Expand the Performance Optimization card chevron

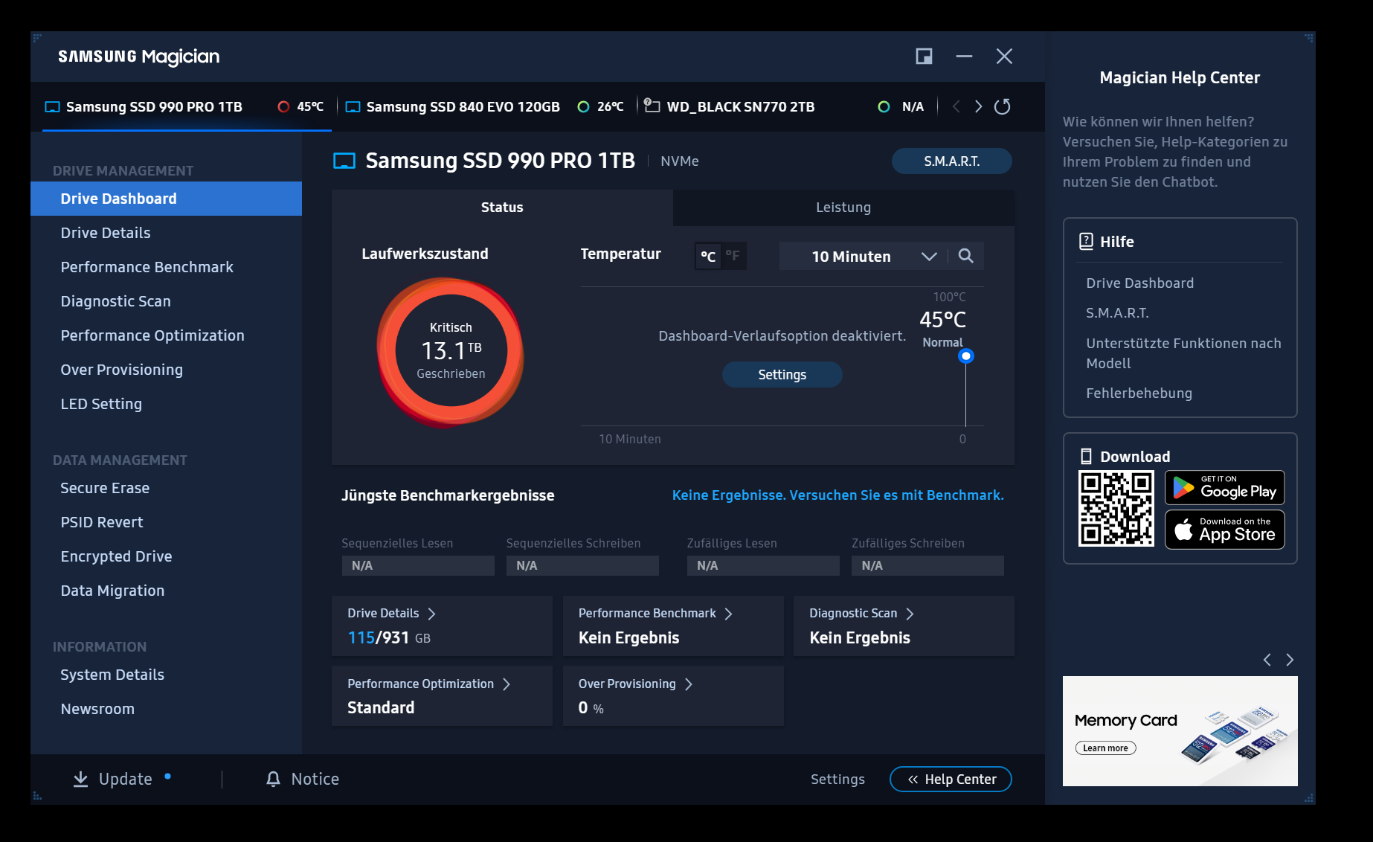(507, 684)
